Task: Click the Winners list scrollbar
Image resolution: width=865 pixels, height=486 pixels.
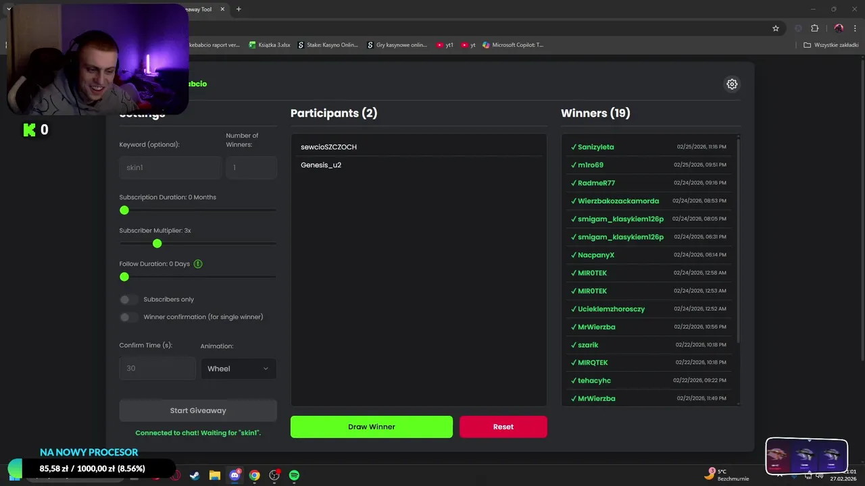Action: click(737, 240)
